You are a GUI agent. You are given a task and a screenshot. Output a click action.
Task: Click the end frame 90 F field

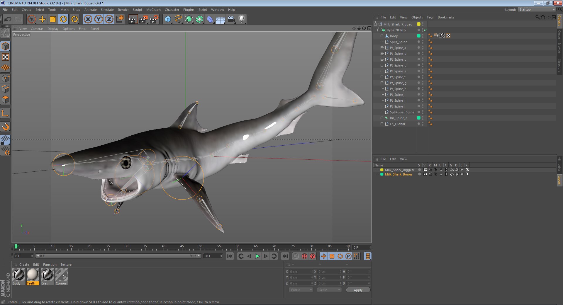click(213, 256)
